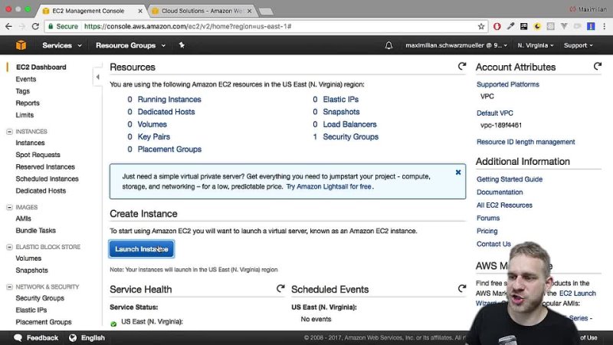Open Instances in the sidebar
613x345 pixels.
30,143
